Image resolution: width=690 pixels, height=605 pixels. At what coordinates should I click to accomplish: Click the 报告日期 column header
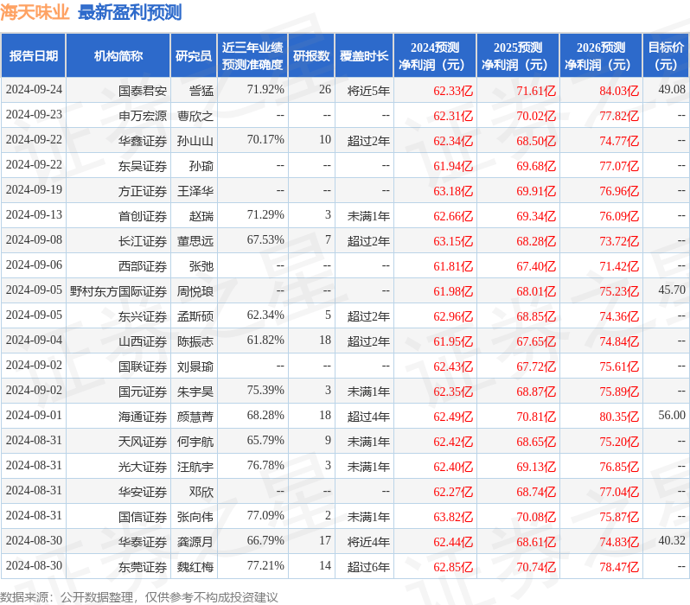coord(34,56)
